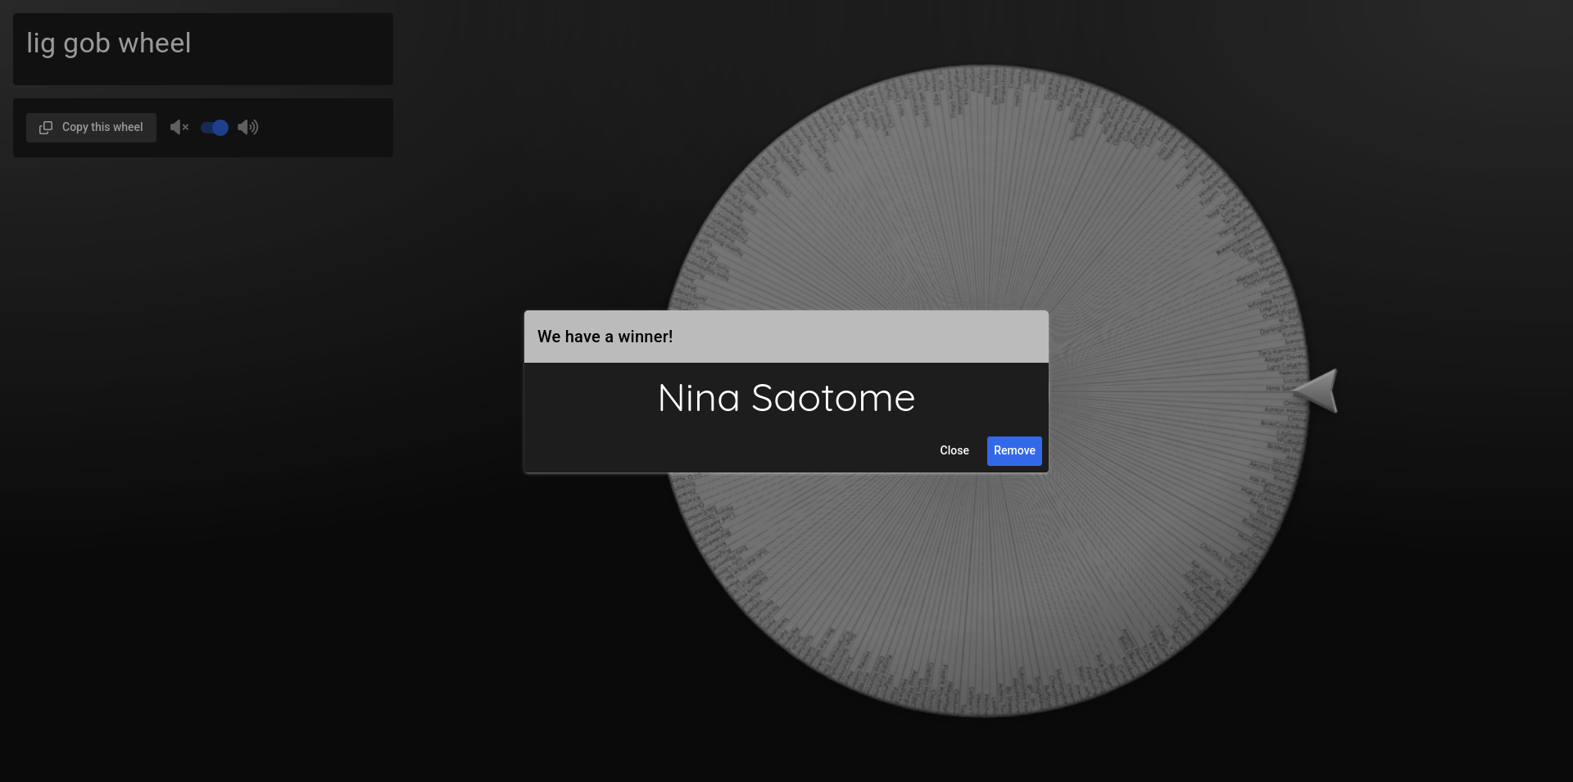Click the 'lig gob wheel' title
Screen dimensions: 1573x782
click(109, 43)
